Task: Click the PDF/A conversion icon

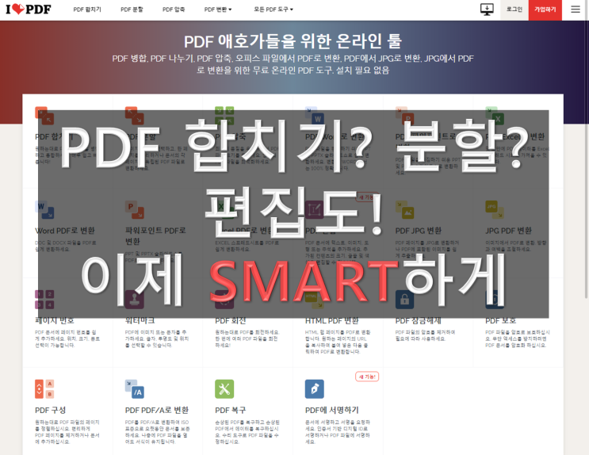Action: pos(135,389)
